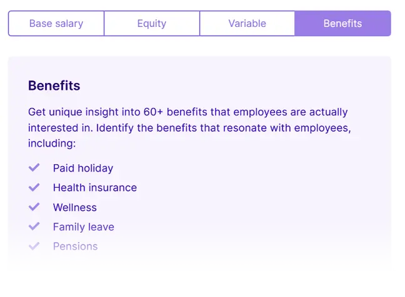Select the Pensions list item text
Viewport: 405px width, 297px height.
pyautogui.click(x=75, y=246)
